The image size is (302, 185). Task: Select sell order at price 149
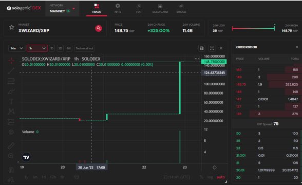[267, 77]
